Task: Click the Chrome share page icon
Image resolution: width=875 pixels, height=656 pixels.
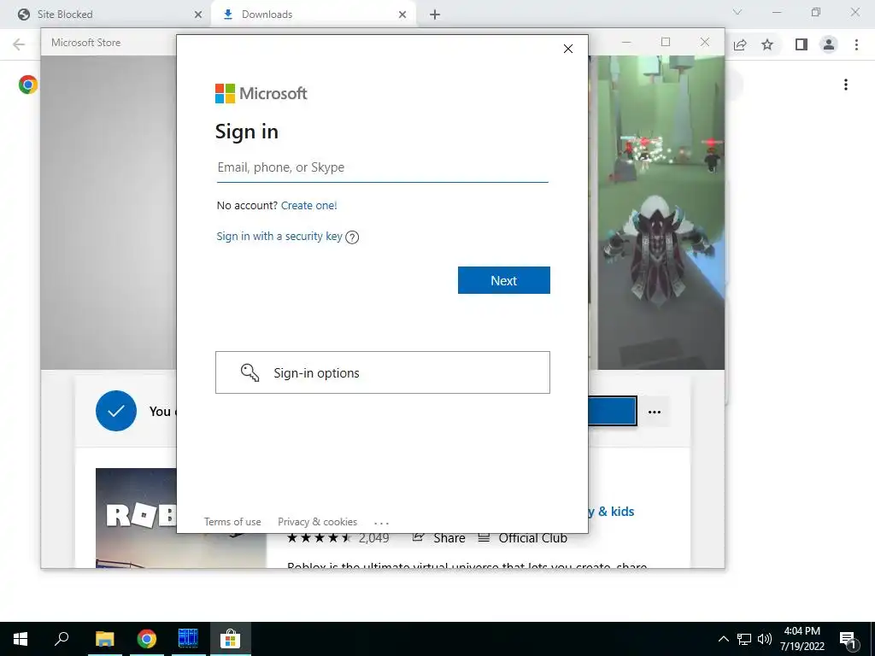Action: pos(740,44)
